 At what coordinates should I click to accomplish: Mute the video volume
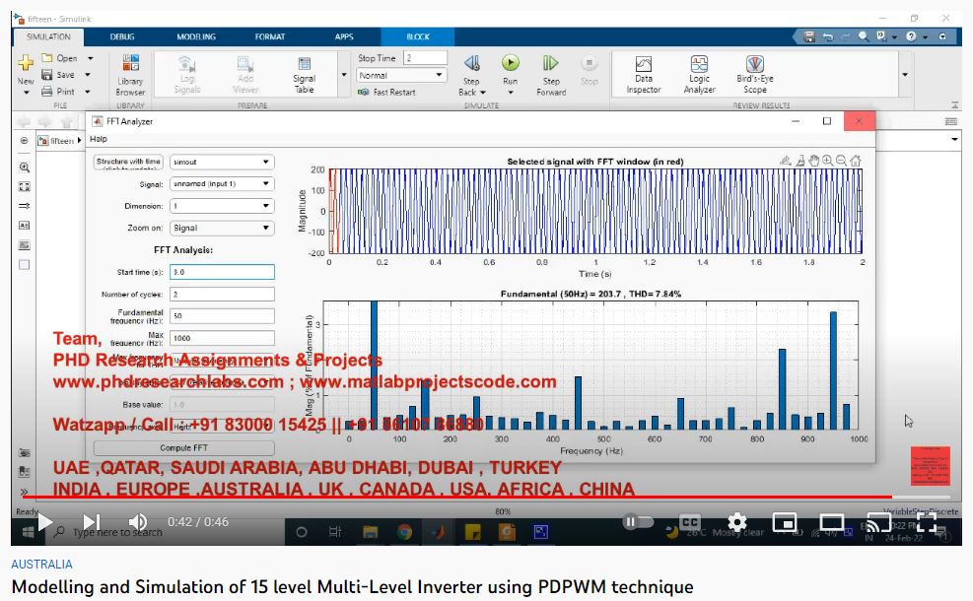pyautogui.click(x=138, y=521)
